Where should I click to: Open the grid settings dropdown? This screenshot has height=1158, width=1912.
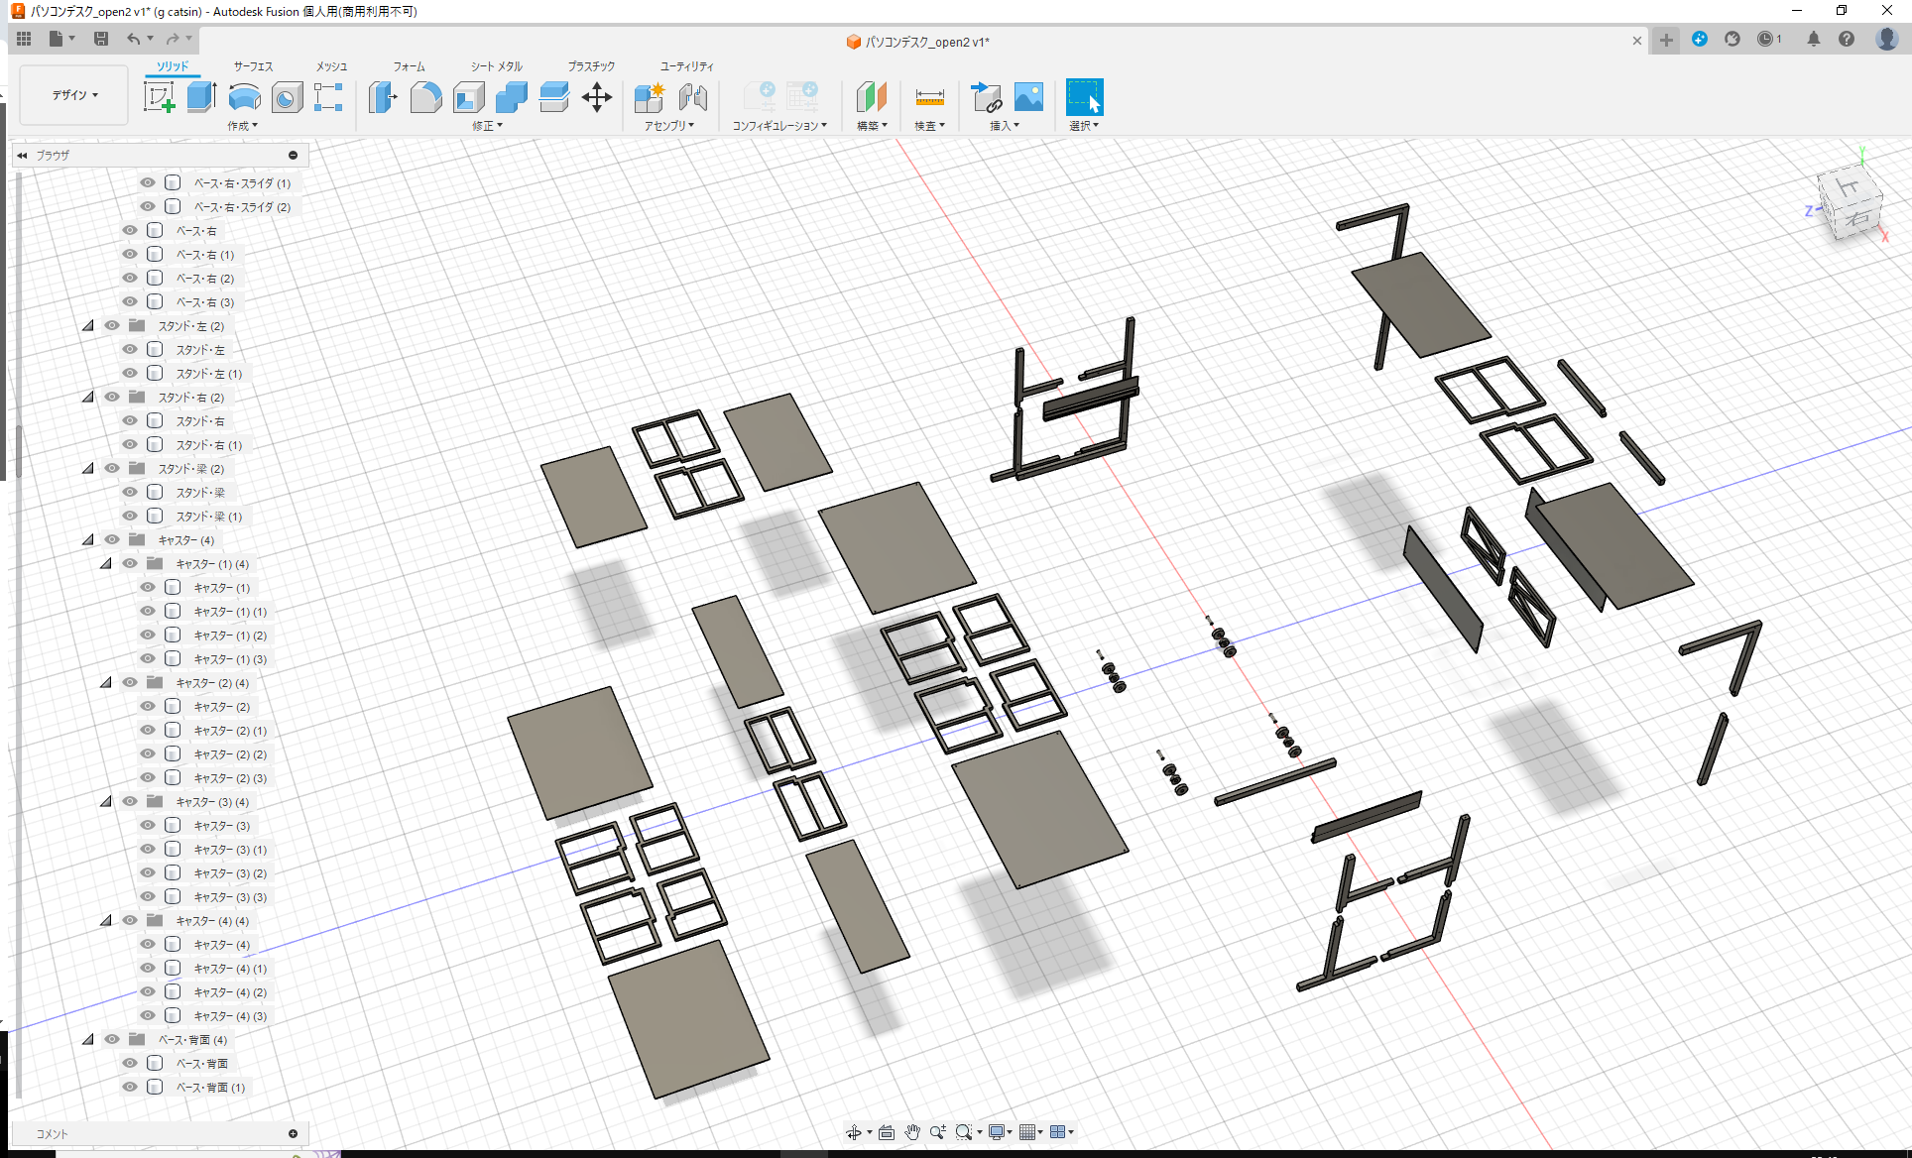(1029, 1131)
